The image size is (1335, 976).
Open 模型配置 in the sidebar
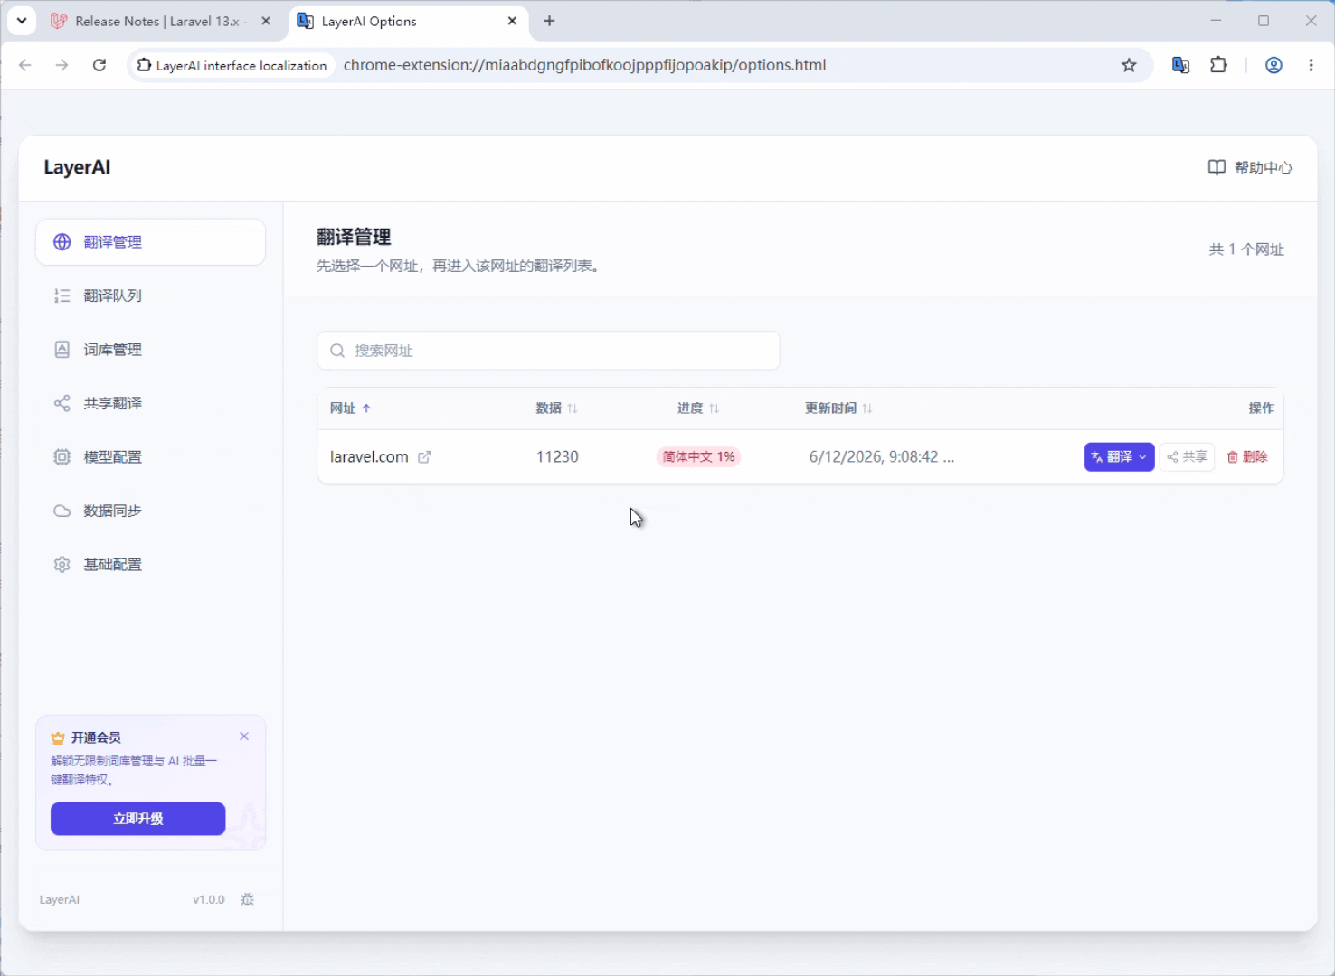[x=150, y=457]
